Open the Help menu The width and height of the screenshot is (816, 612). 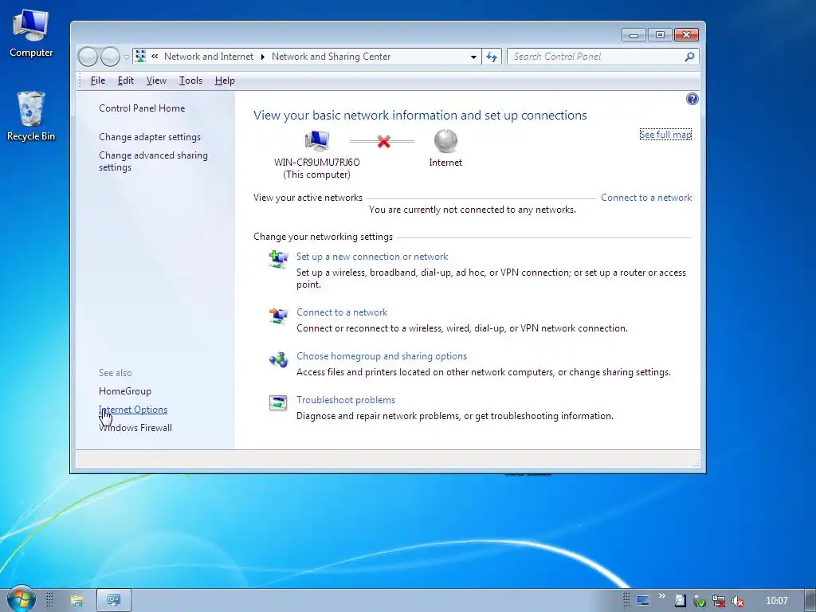(225, 80)
